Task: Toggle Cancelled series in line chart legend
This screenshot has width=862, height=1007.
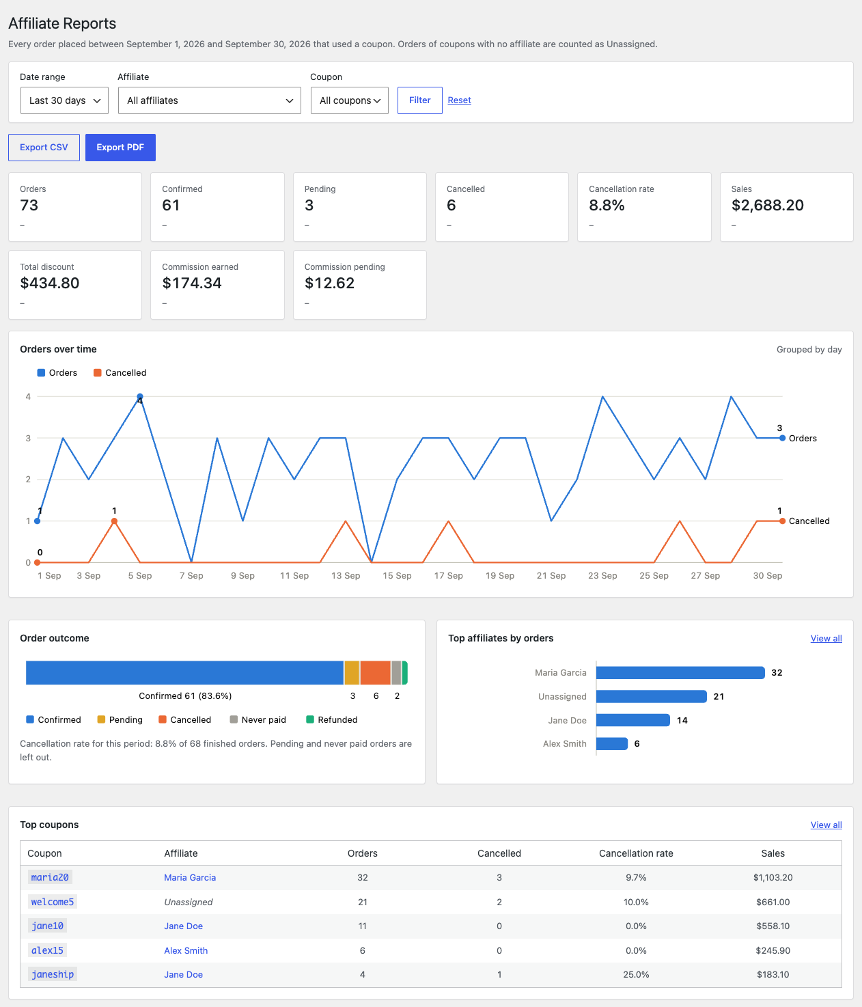Action: pyautogui.click(x=120, y=373)
